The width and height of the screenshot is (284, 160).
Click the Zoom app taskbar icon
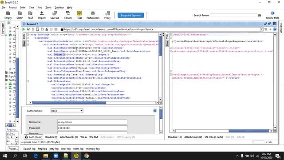pyautogui.click(x=56, y=156)
